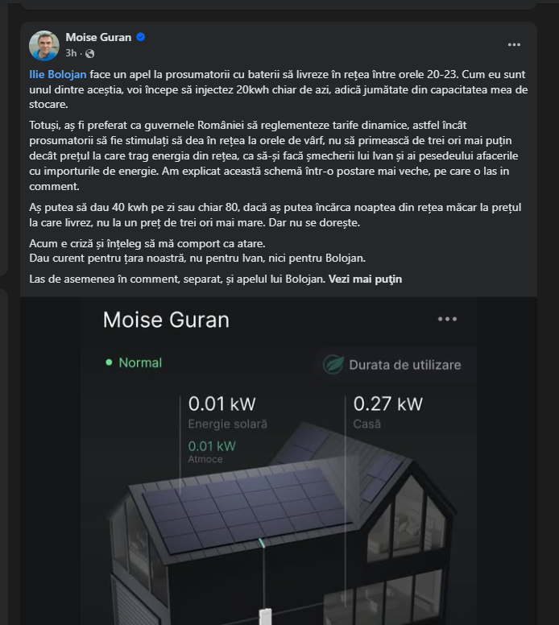Click the public audience globe icon
559x625 pixels.
[89, 53]
